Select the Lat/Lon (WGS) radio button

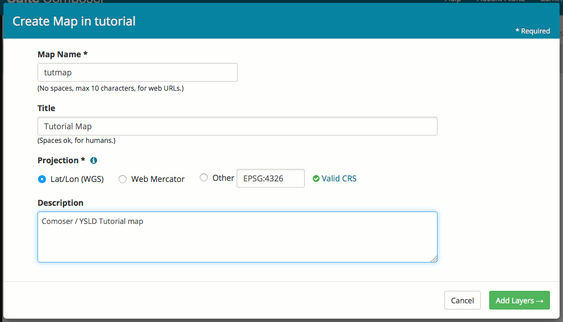click(42, 179)
